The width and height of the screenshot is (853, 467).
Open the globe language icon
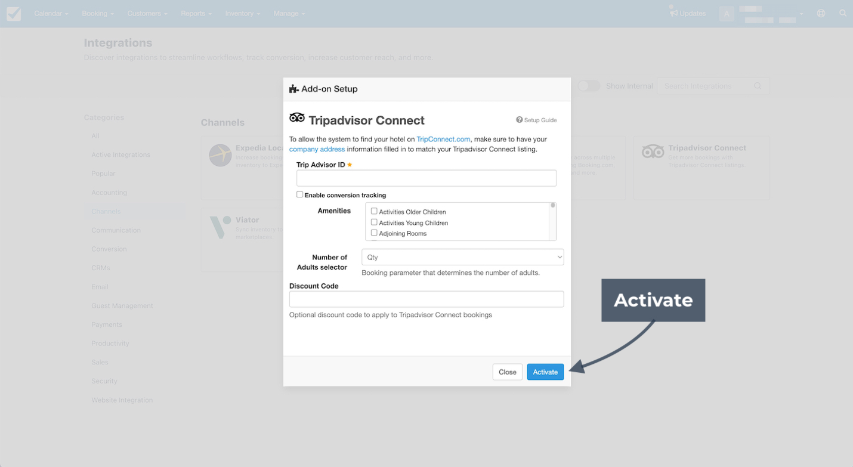click(x=821, y=13)
